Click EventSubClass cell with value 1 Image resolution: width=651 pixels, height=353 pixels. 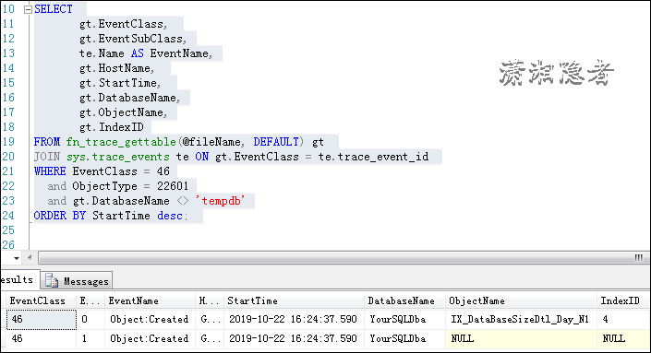[90, 339]
